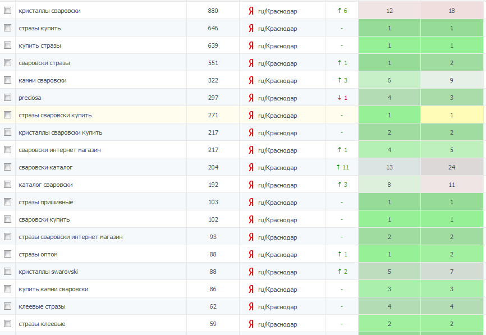This screenshot has width=486, height=335.
Task: Click Yandex icon in стразы оптом row
Action: tap(251, 254)
